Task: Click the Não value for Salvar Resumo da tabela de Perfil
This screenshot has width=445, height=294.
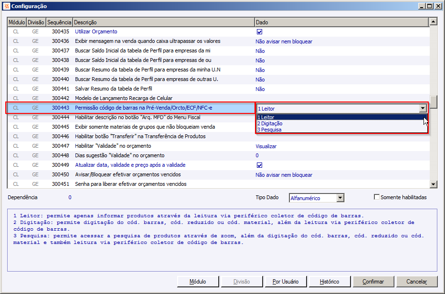Action: coord(260,89)
